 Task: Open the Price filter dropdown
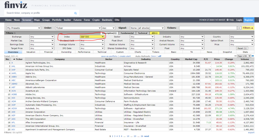(242, 45)
